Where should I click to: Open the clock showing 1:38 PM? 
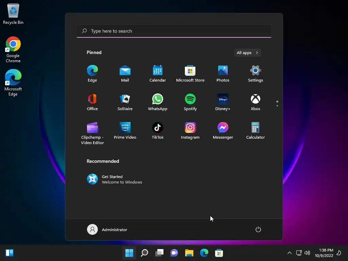coord(324,253)
